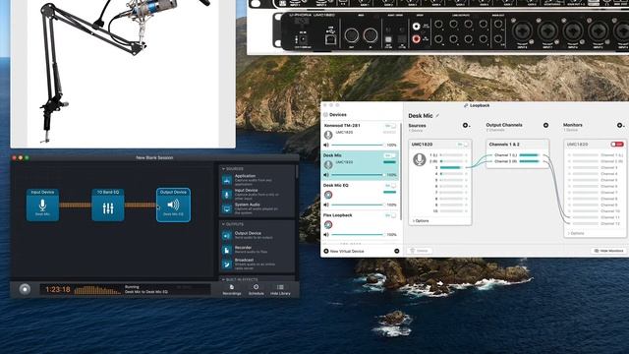Select Channel 12 in the UMC1820 monitor

pyautogui.click(x=596, y=223)
